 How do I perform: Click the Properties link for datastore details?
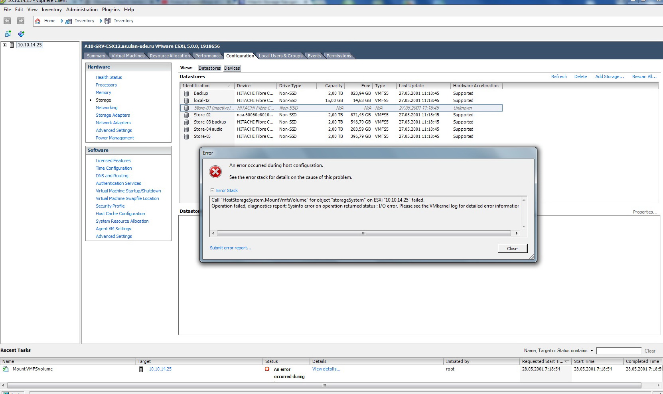(x=645, y=212)
